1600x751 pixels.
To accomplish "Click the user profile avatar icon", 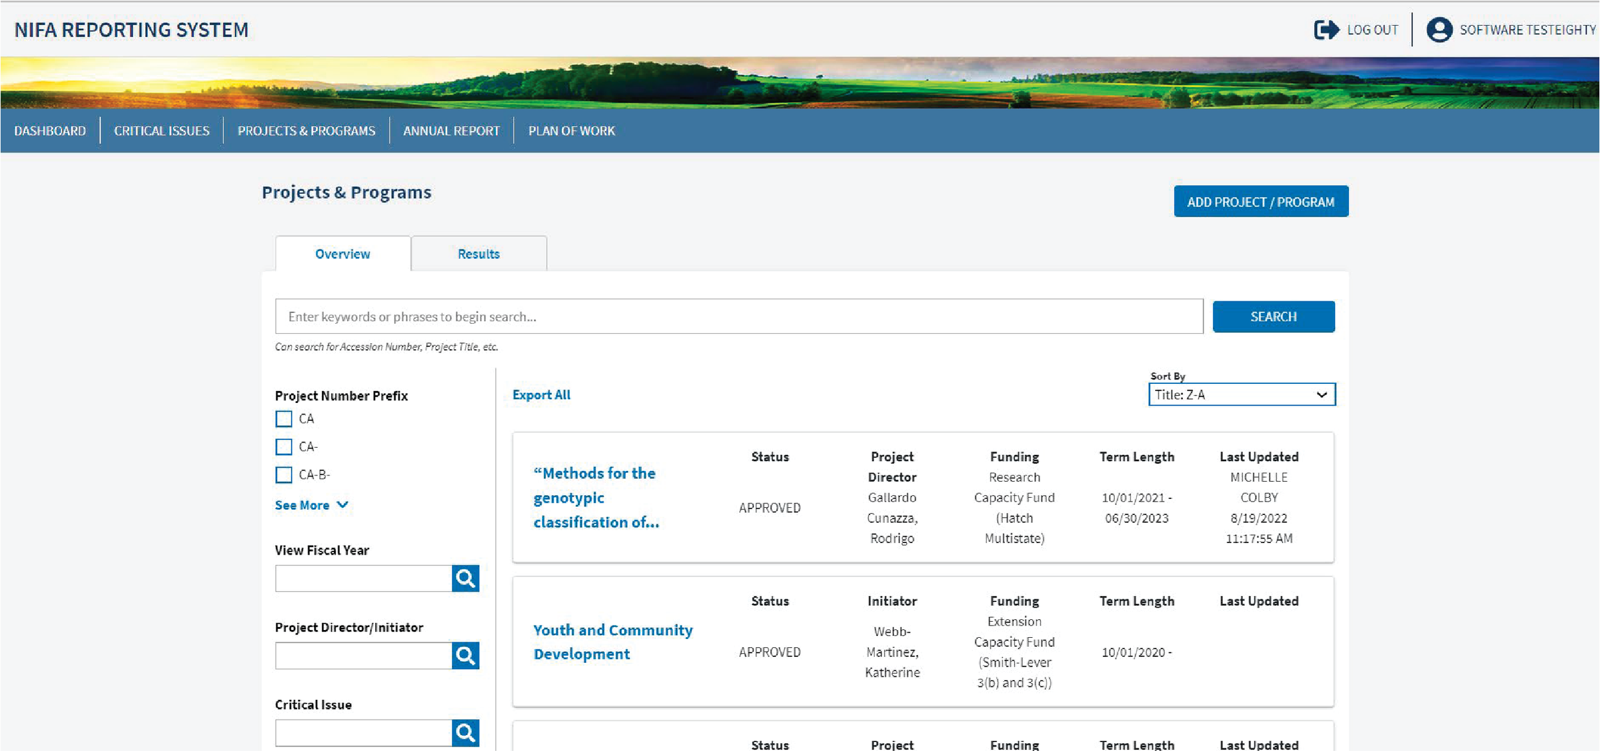I will coord(1439,30).
